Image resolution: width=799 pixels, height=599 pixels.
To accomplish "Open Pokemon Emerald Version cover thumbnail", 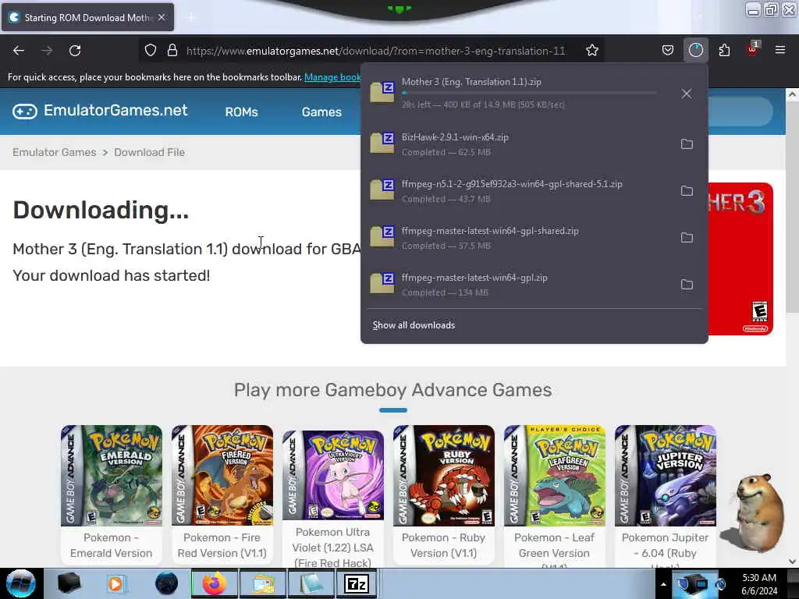I will coord(111,476).
